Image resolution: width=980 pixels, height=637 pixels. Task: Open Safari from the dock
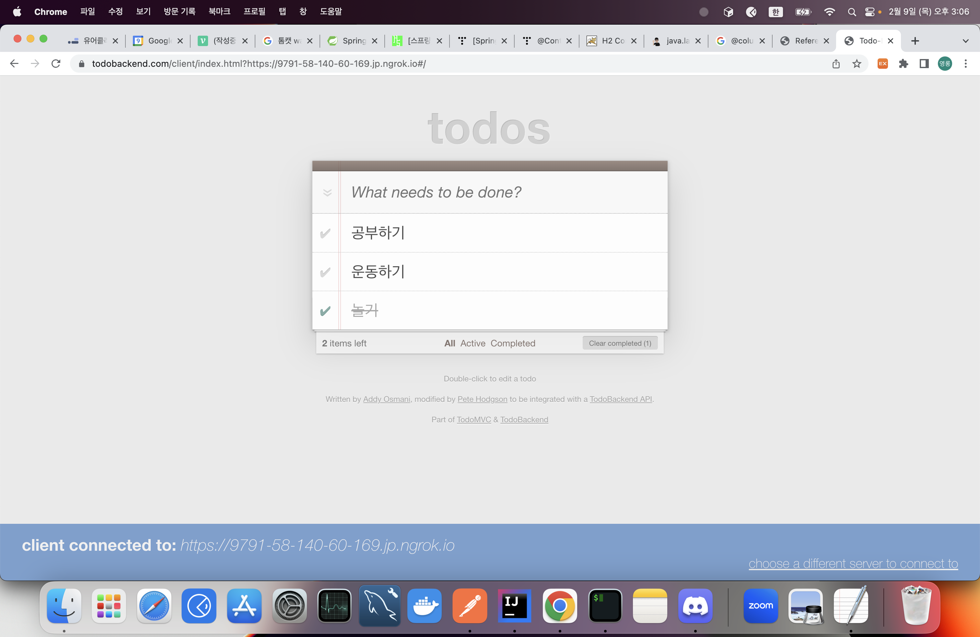click(154, 606)
